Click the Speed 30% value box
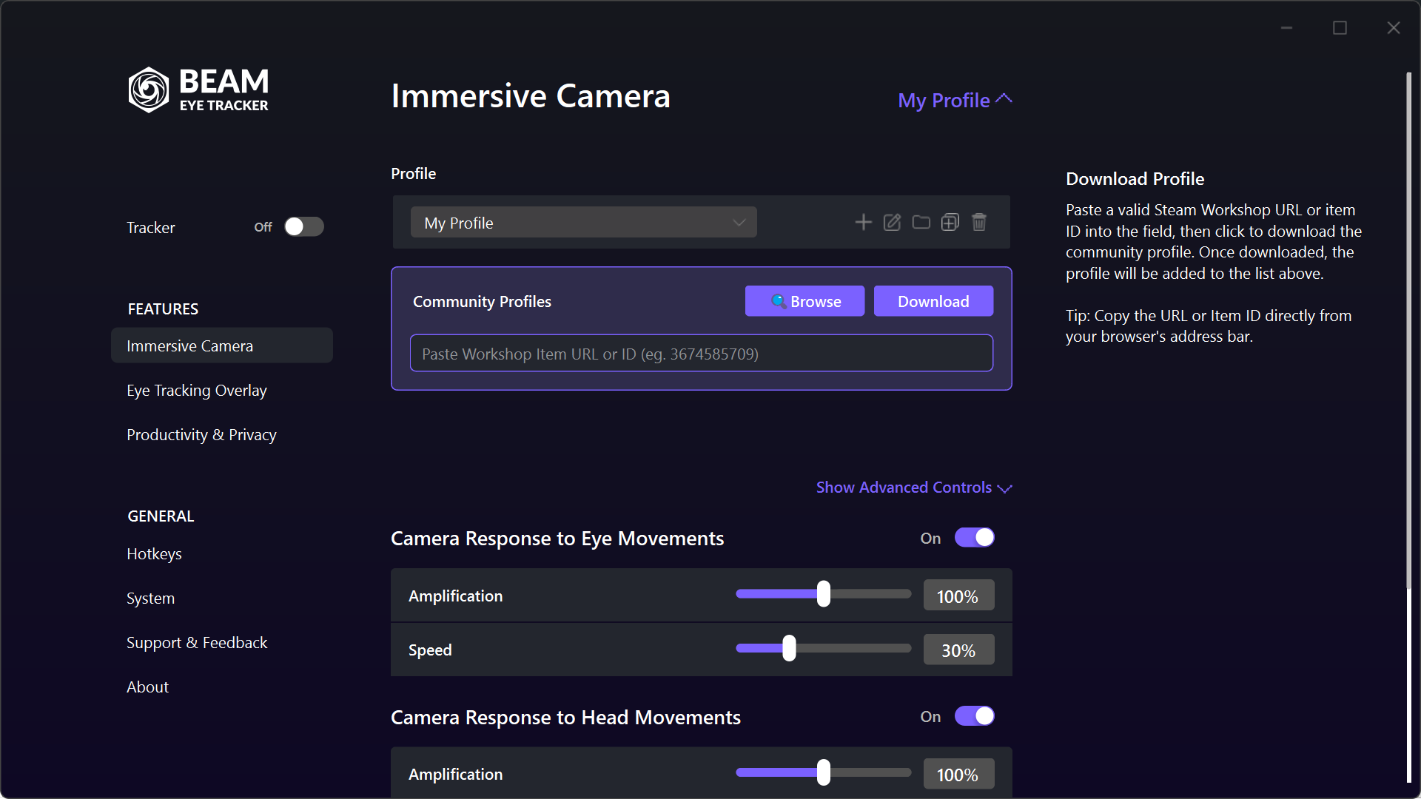Screen dimensions: 1421x799 click(x=958, y=650)
